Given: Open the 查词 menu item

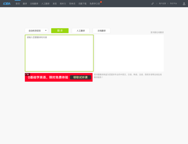Looking at the screenshot, I should point(18,4).
